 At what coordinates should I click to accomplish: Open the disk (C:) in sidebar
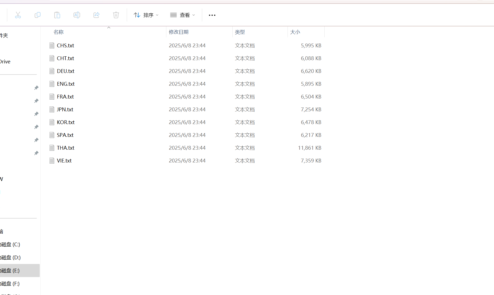tap(10, 244)
